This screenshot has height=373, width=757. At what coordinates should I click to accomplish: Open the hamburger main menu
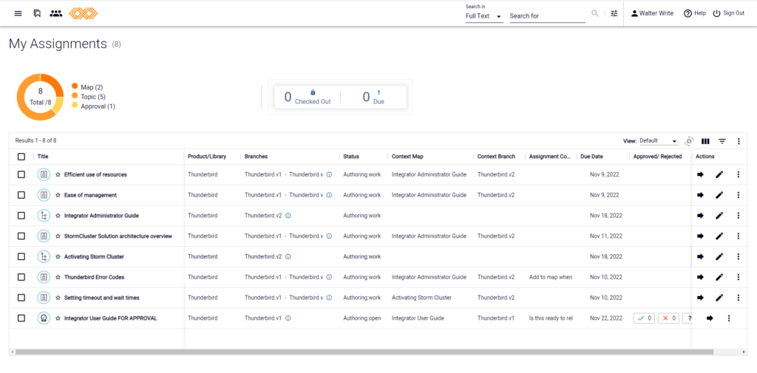tap(18, 13)
